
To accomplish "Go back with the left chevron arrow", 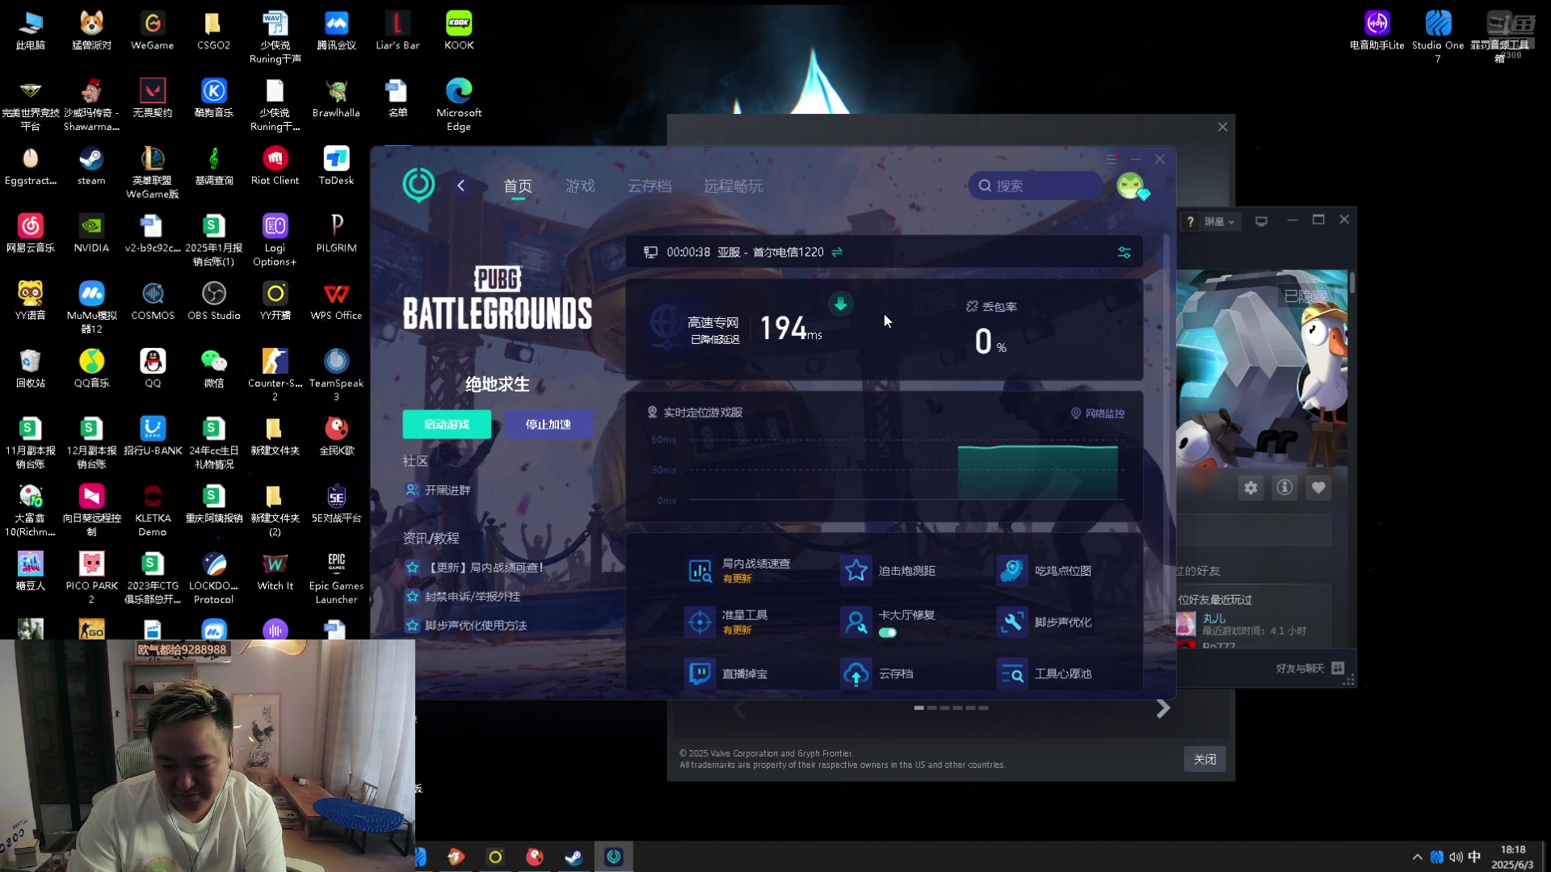I will (460, 186).
